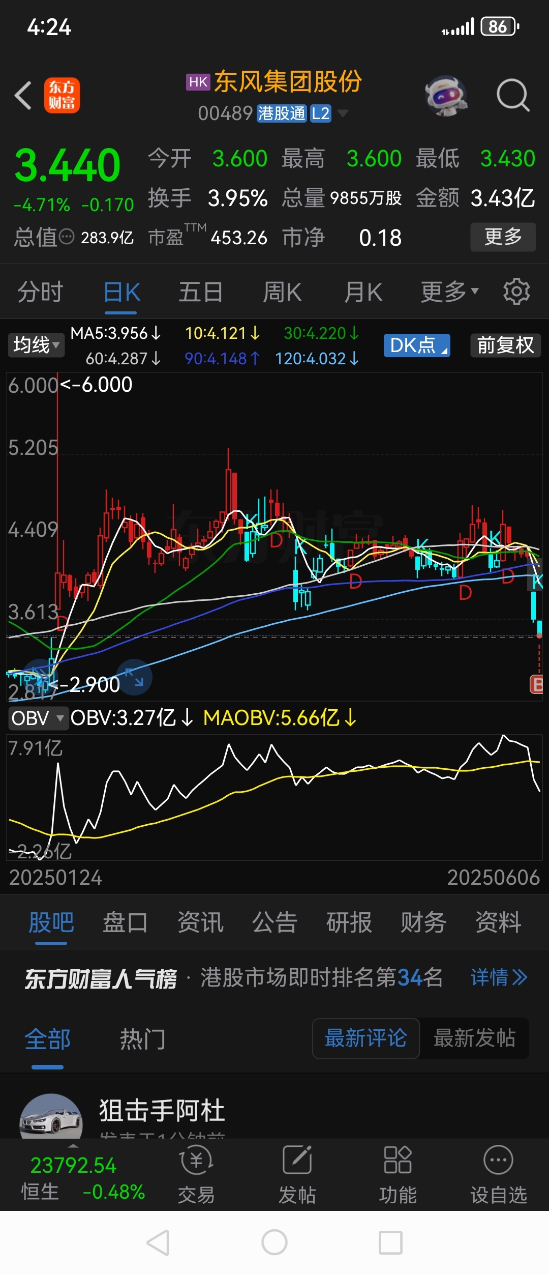
Task: Select the 热门 posts filter
Action: click(142, 1039)
